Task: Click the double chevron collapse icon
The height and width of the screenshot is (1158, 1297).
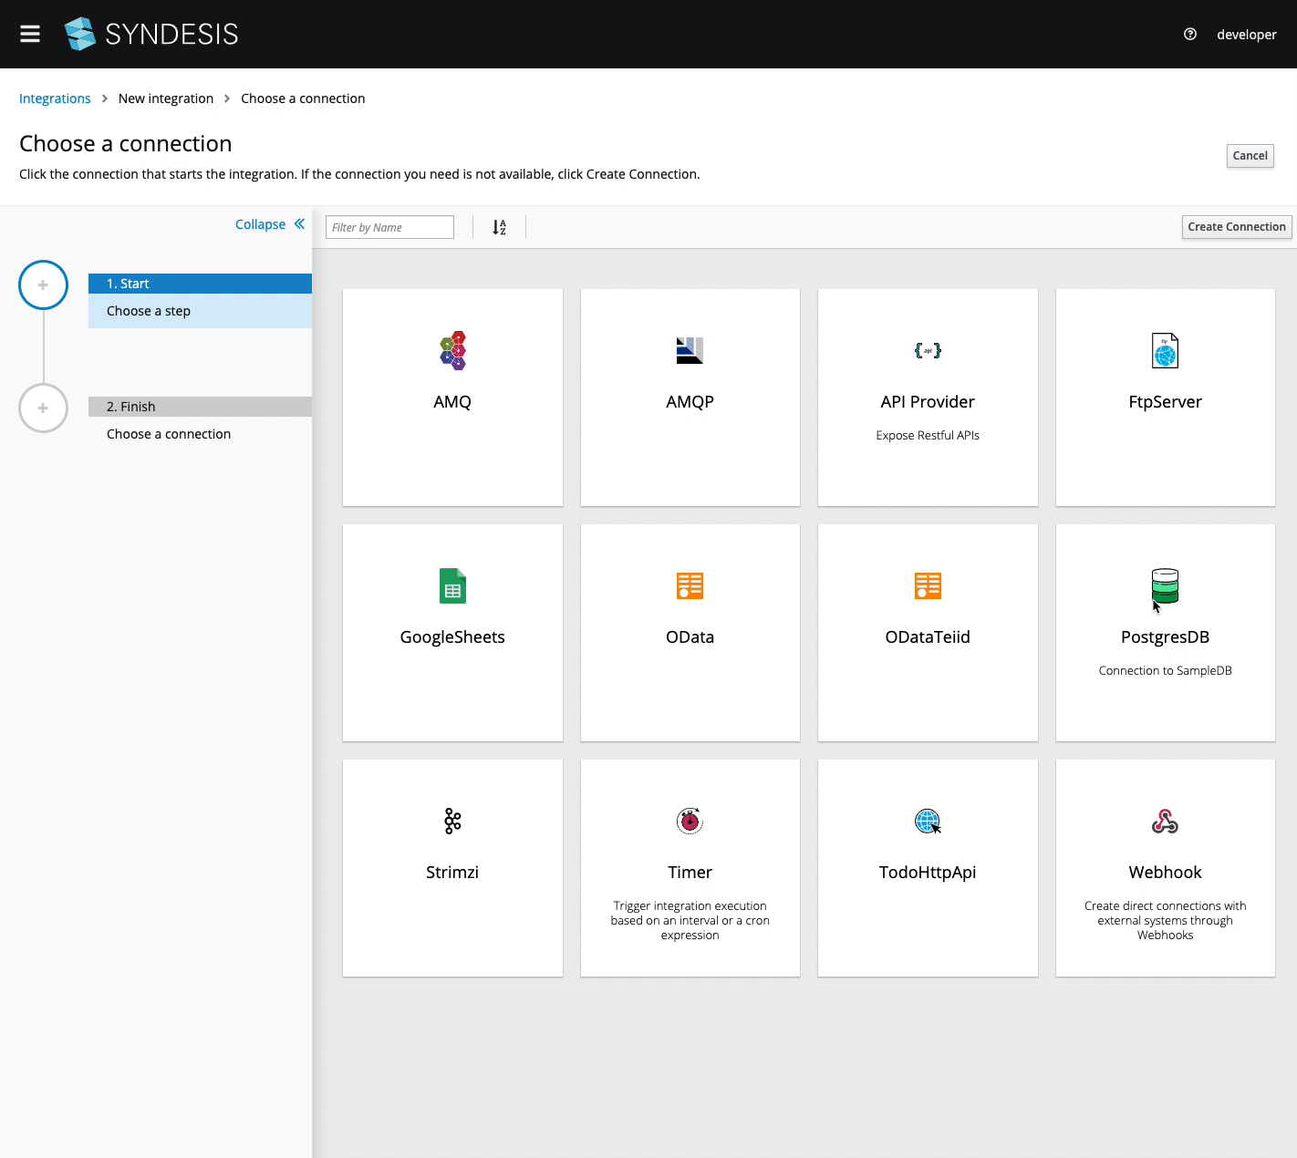Action: [299, 224]
